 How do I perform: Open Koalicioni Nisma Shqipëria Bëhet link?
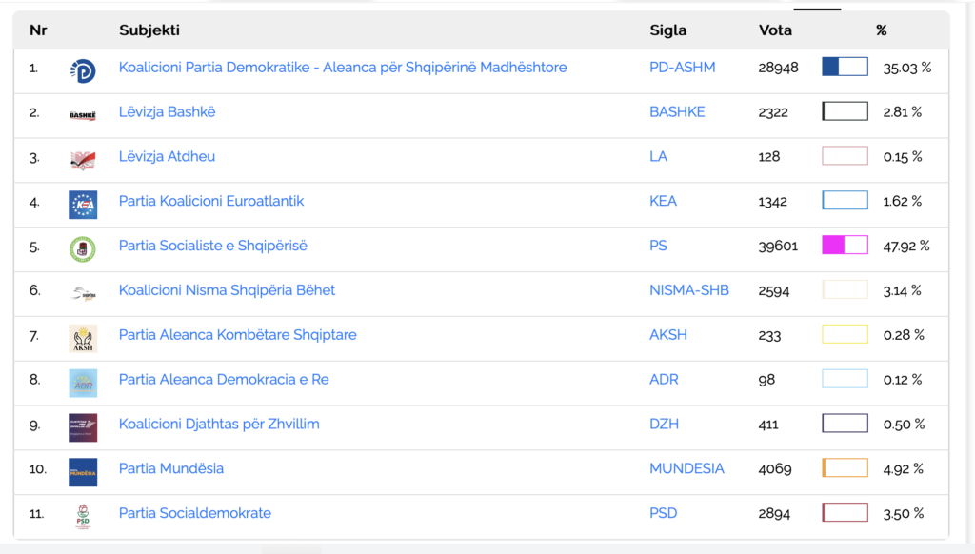[x=227, y=290]
